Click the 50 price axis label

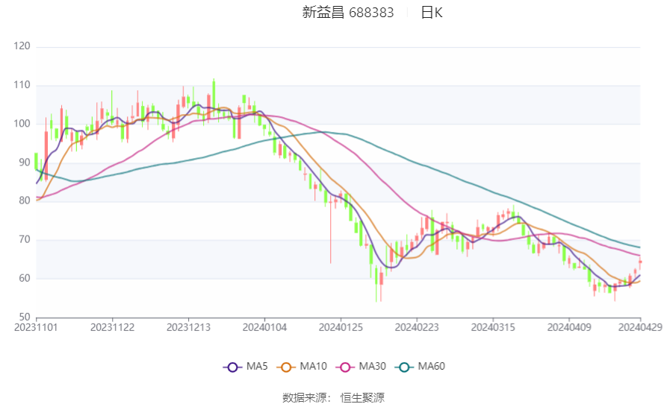click(25, 317)
